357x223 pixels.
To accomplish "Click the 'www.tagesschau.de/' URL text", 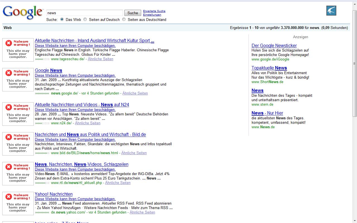I will (68, 59).
